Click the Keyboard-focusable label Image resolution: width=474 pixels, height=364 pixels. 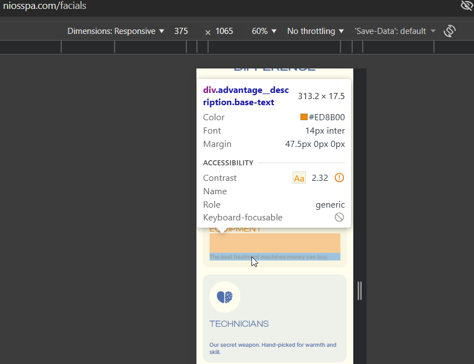243,218
